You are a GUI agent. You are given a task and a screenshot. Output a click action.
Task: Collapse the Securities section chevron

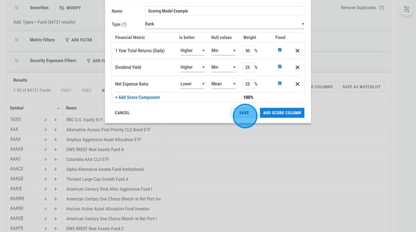click(16, 7)
